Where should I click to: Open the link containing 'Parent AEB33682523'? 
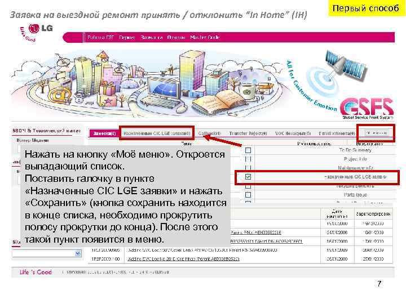point(184,259)
